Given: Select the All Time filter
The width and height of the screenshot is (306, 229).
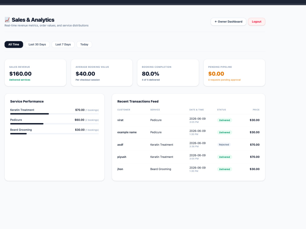Looking at the screenshot, I should click(14, 44).
